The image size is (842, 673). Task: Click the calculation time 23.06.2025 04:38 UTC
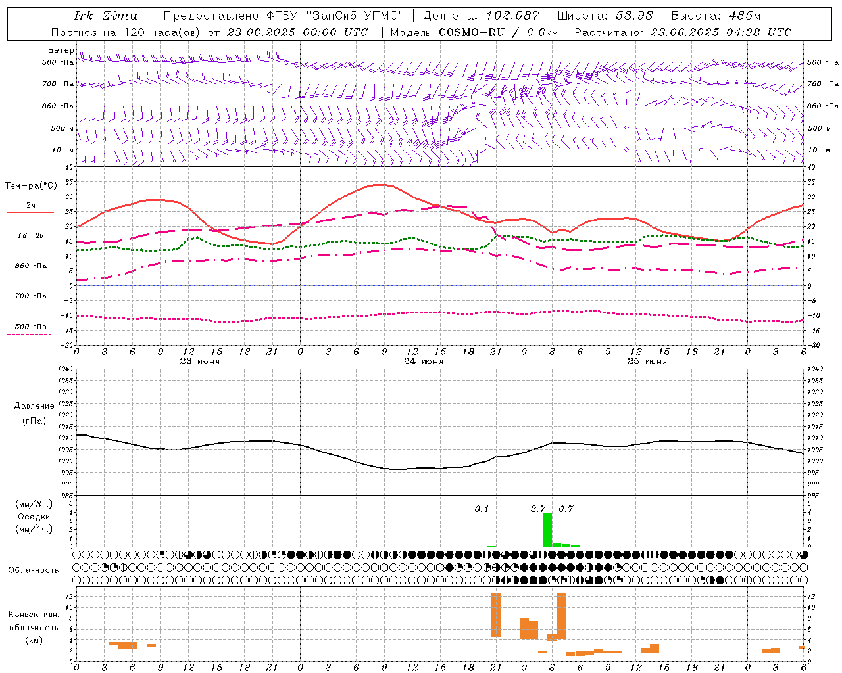pos(720,32)
